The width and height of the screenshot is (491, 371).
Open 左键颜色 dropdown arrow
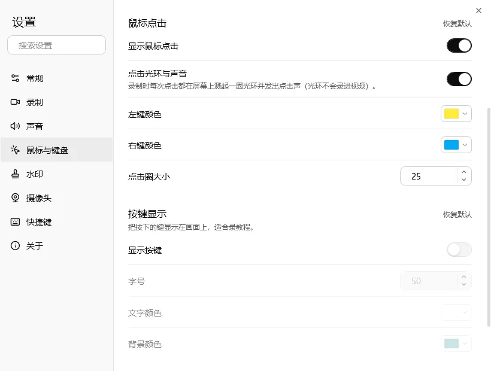click(465, 114)
